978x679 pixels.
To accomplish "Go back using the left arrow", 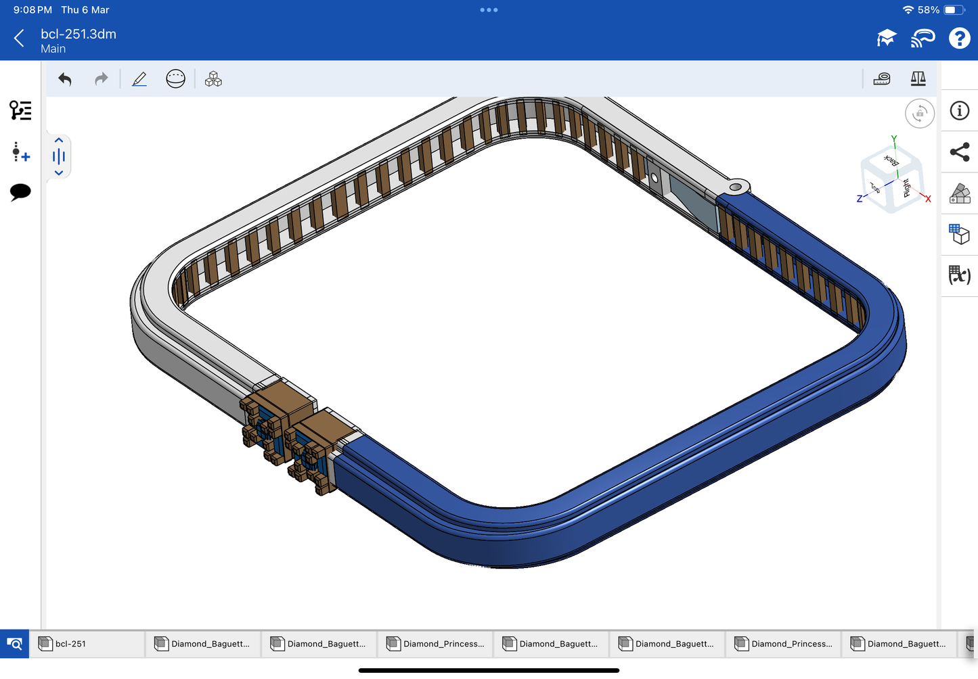I will 19,39.
